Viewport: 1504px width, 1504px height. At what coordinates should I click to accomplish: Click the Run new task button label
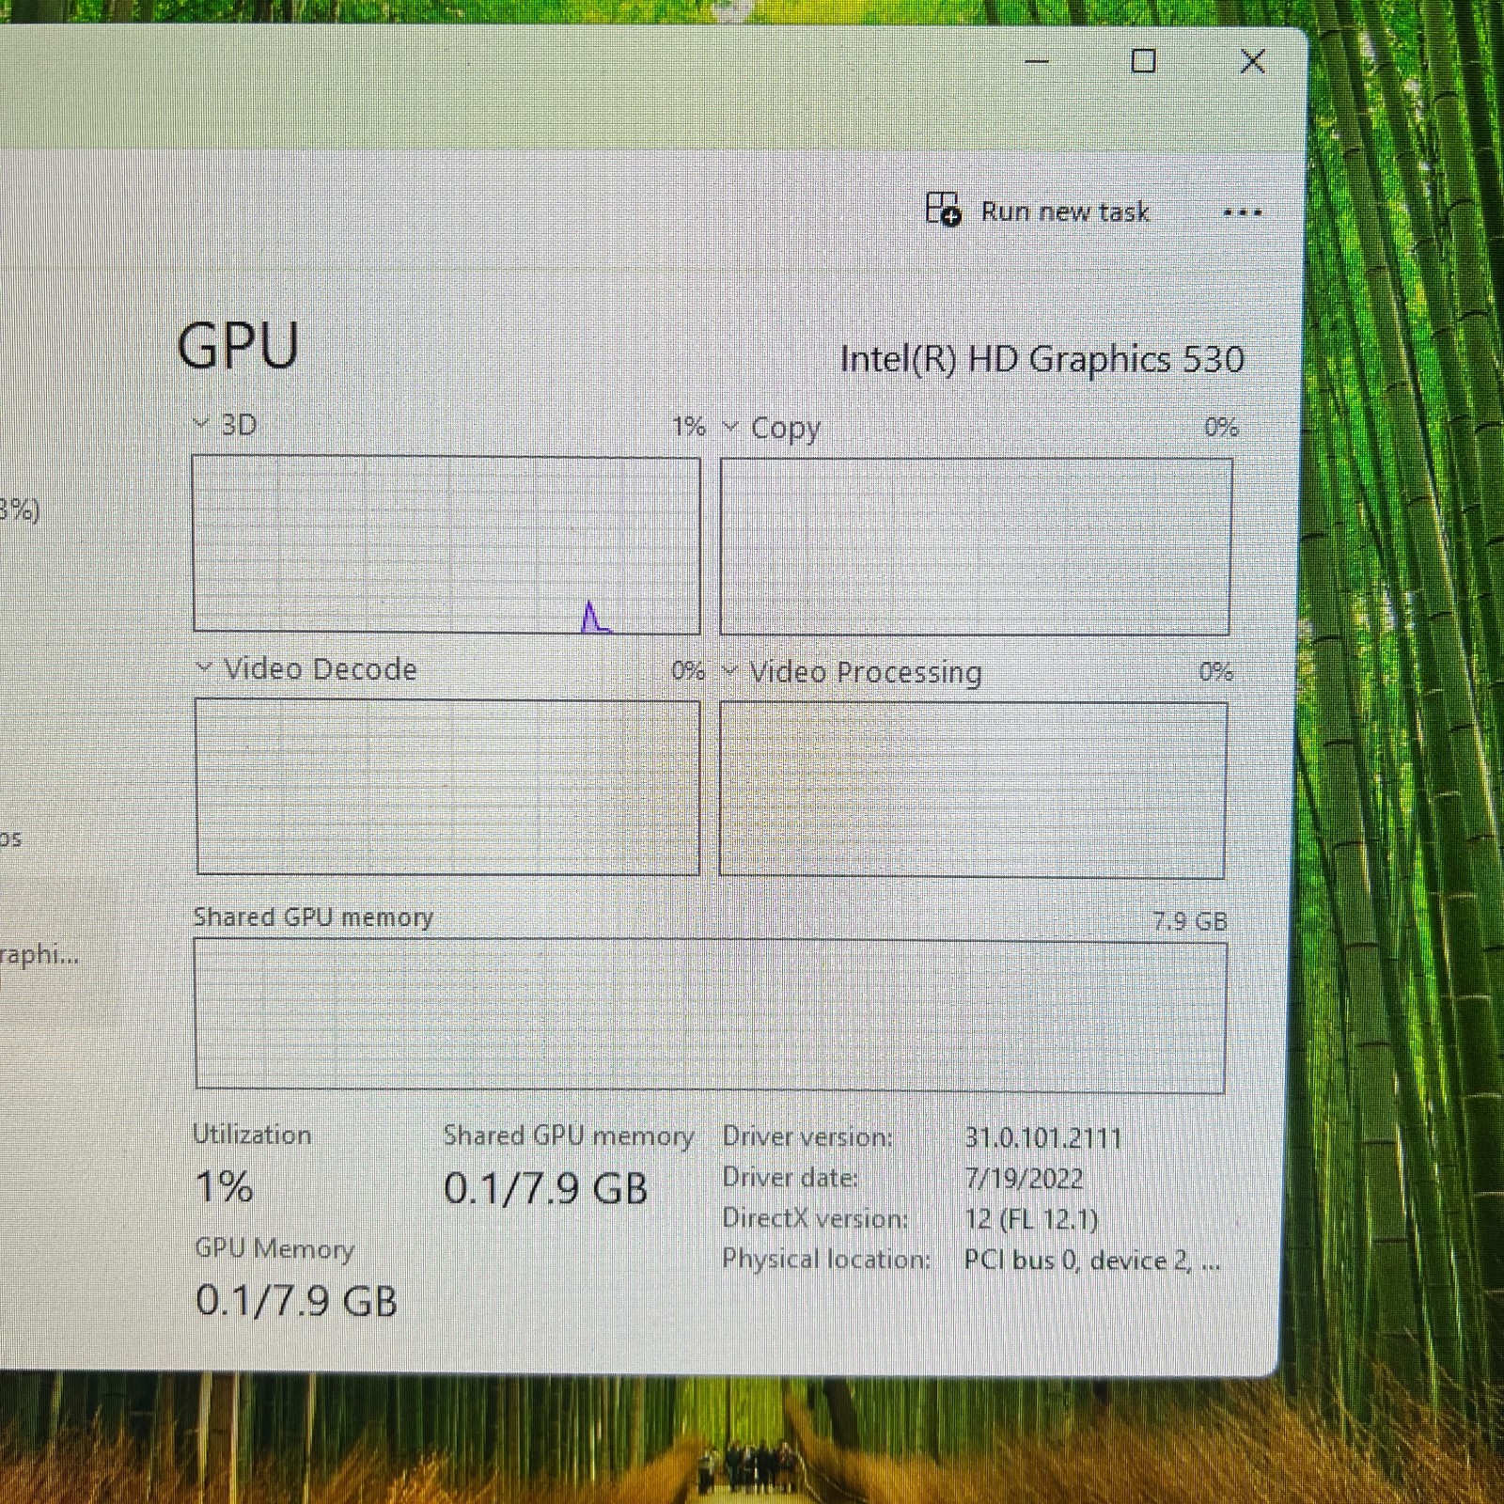[1065, 212]
